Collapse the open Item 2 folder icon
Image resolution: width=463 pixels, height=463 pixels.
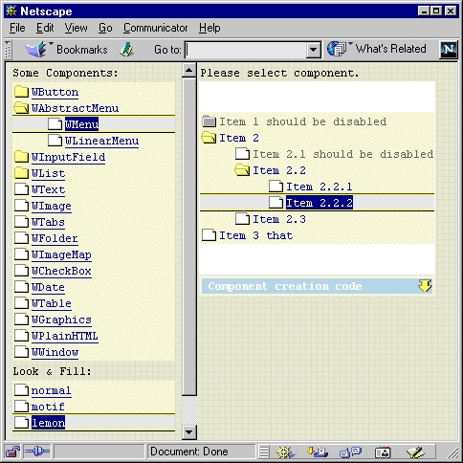pyautogui.click(x=209, y=138)
